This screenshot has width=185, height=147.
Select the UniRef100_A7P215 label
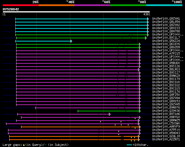point(166,54)
